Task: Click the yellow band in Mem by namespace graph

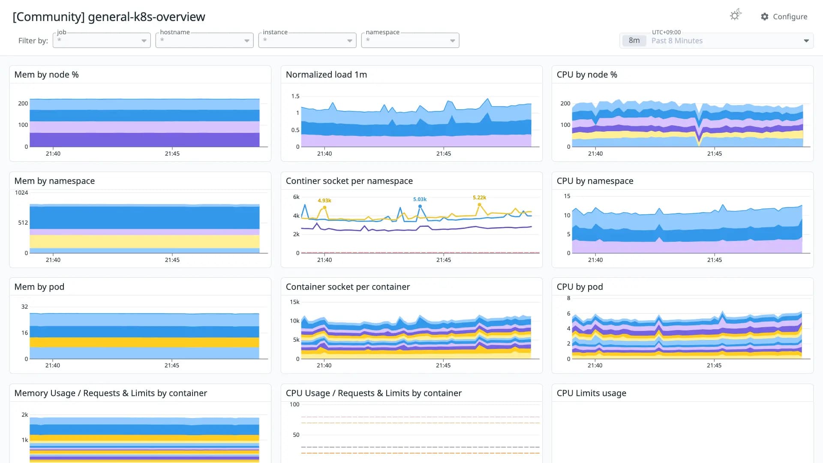Action: coord(144,241)
